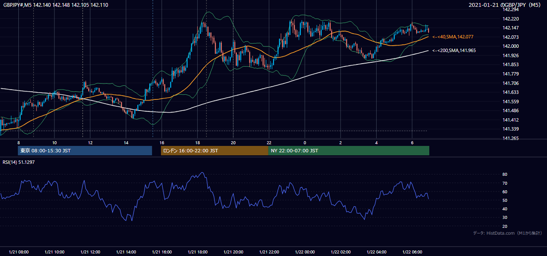Select the ロンドン 16:00-22:00 JST session bar

(x=214, y=151)
